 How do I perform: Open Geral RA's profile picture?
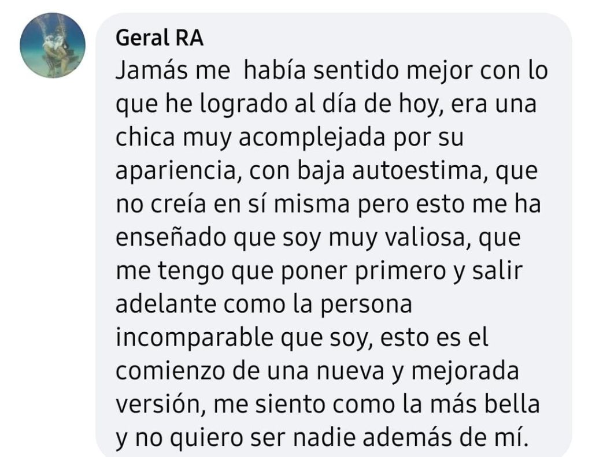(53, 45)
